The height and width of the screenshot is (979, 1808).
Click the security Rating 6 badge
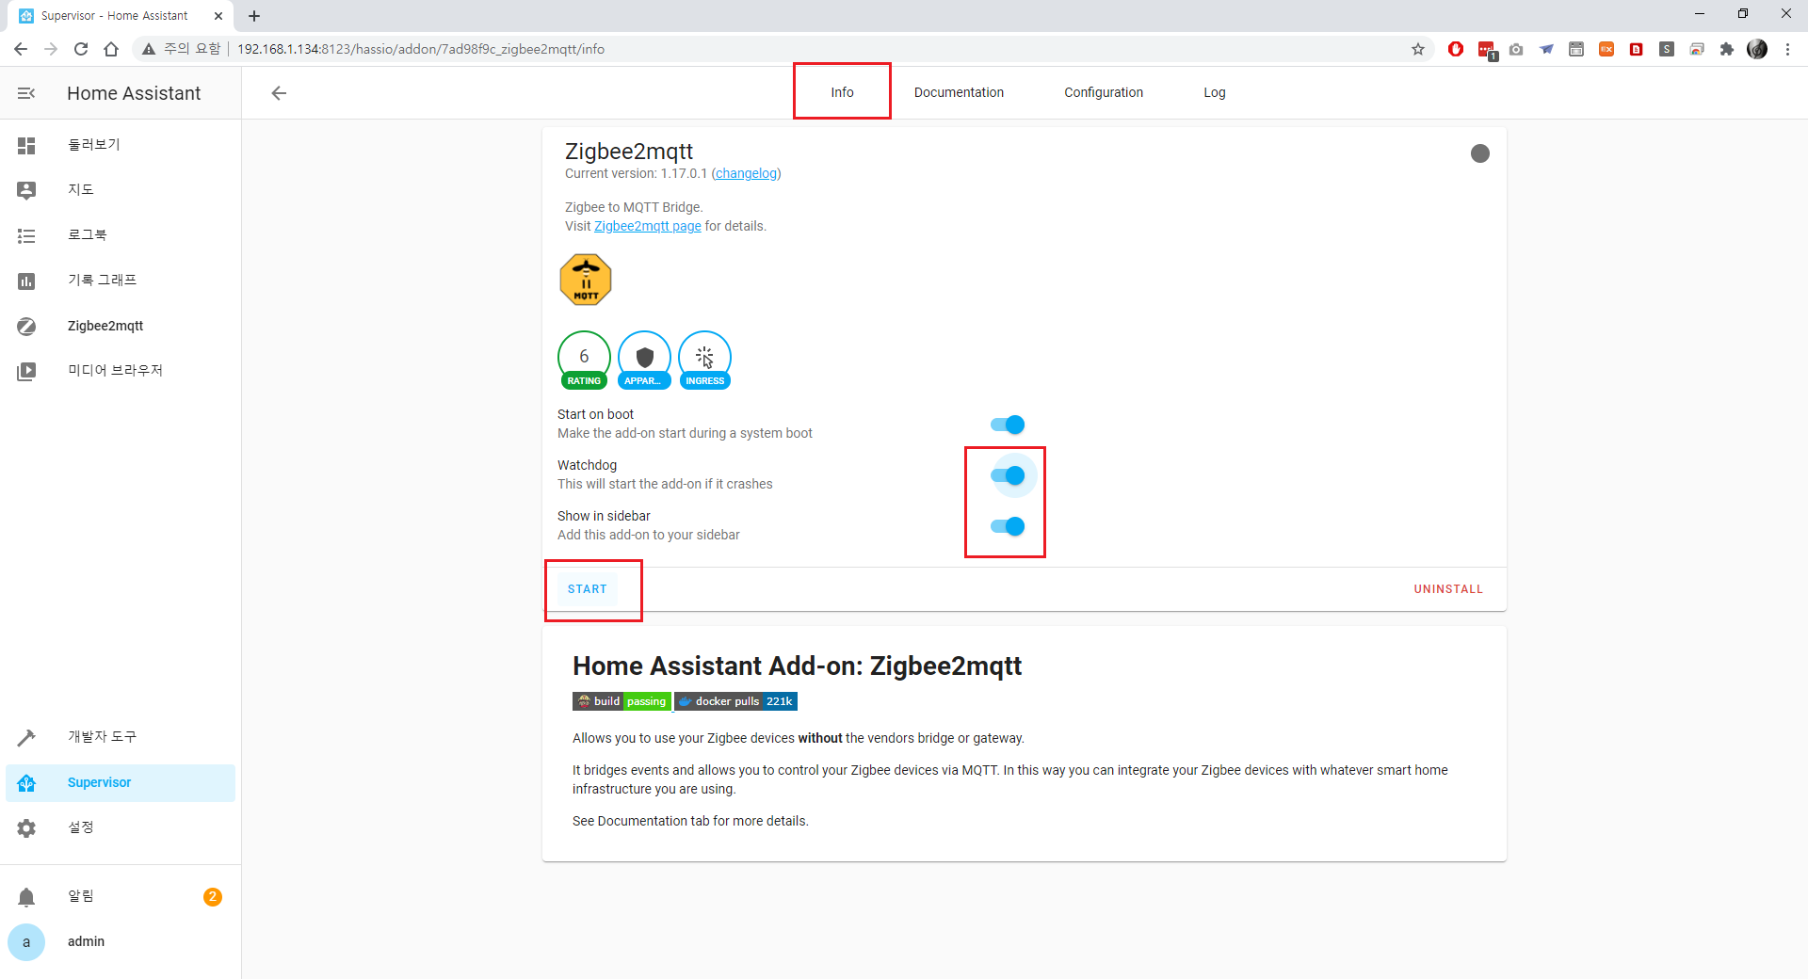[584, 360]
